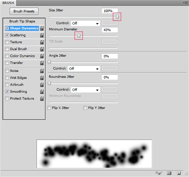
Task: Click the lock icon beside Color Dynamics
Action: 42,56
